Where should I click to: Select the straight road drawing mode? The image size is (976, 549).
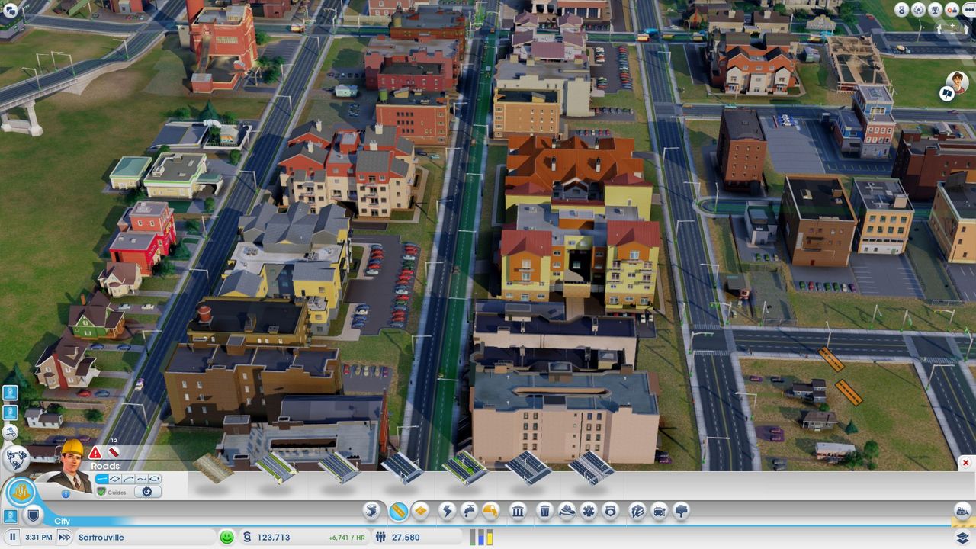(x=102, y=479)
